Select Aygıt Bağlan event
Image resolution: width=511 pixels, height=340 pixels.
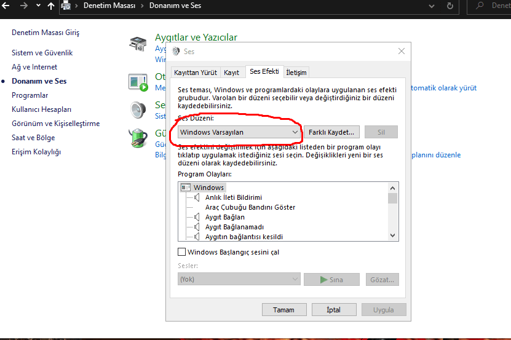pos(224,217)
